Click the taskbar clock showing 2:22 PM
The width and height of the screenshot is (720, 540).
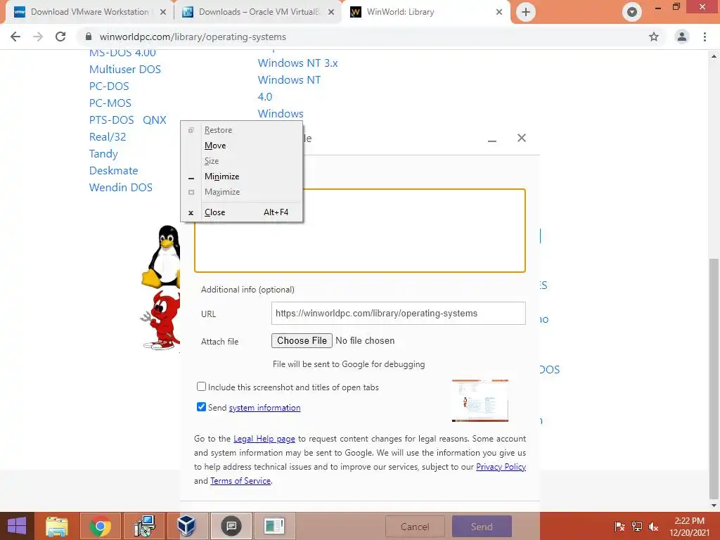(x=689, y=527)
